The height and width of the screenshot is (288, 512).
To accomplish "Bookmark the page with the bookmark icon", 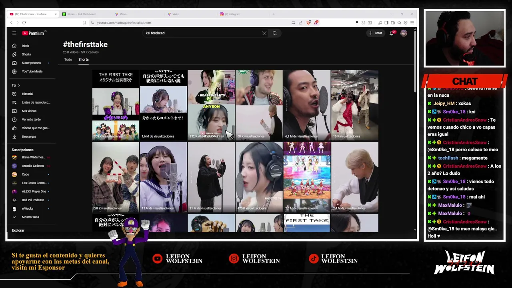I will pos(84,23).
